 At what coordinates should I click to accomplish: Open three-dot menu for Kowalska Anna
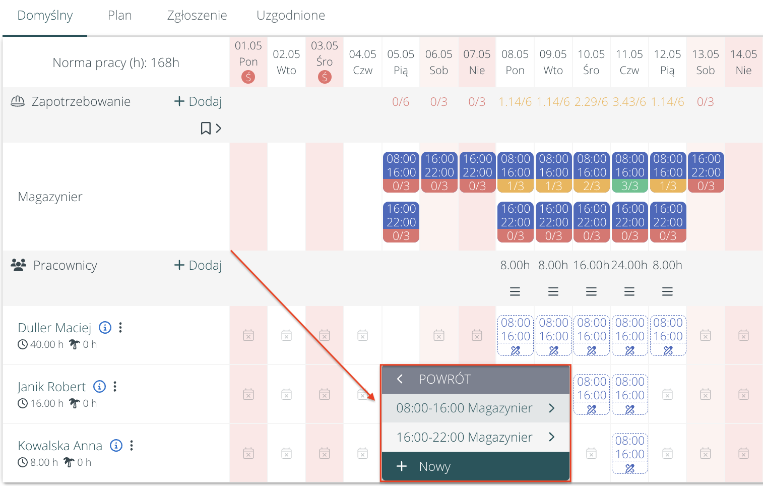(132, 446)
